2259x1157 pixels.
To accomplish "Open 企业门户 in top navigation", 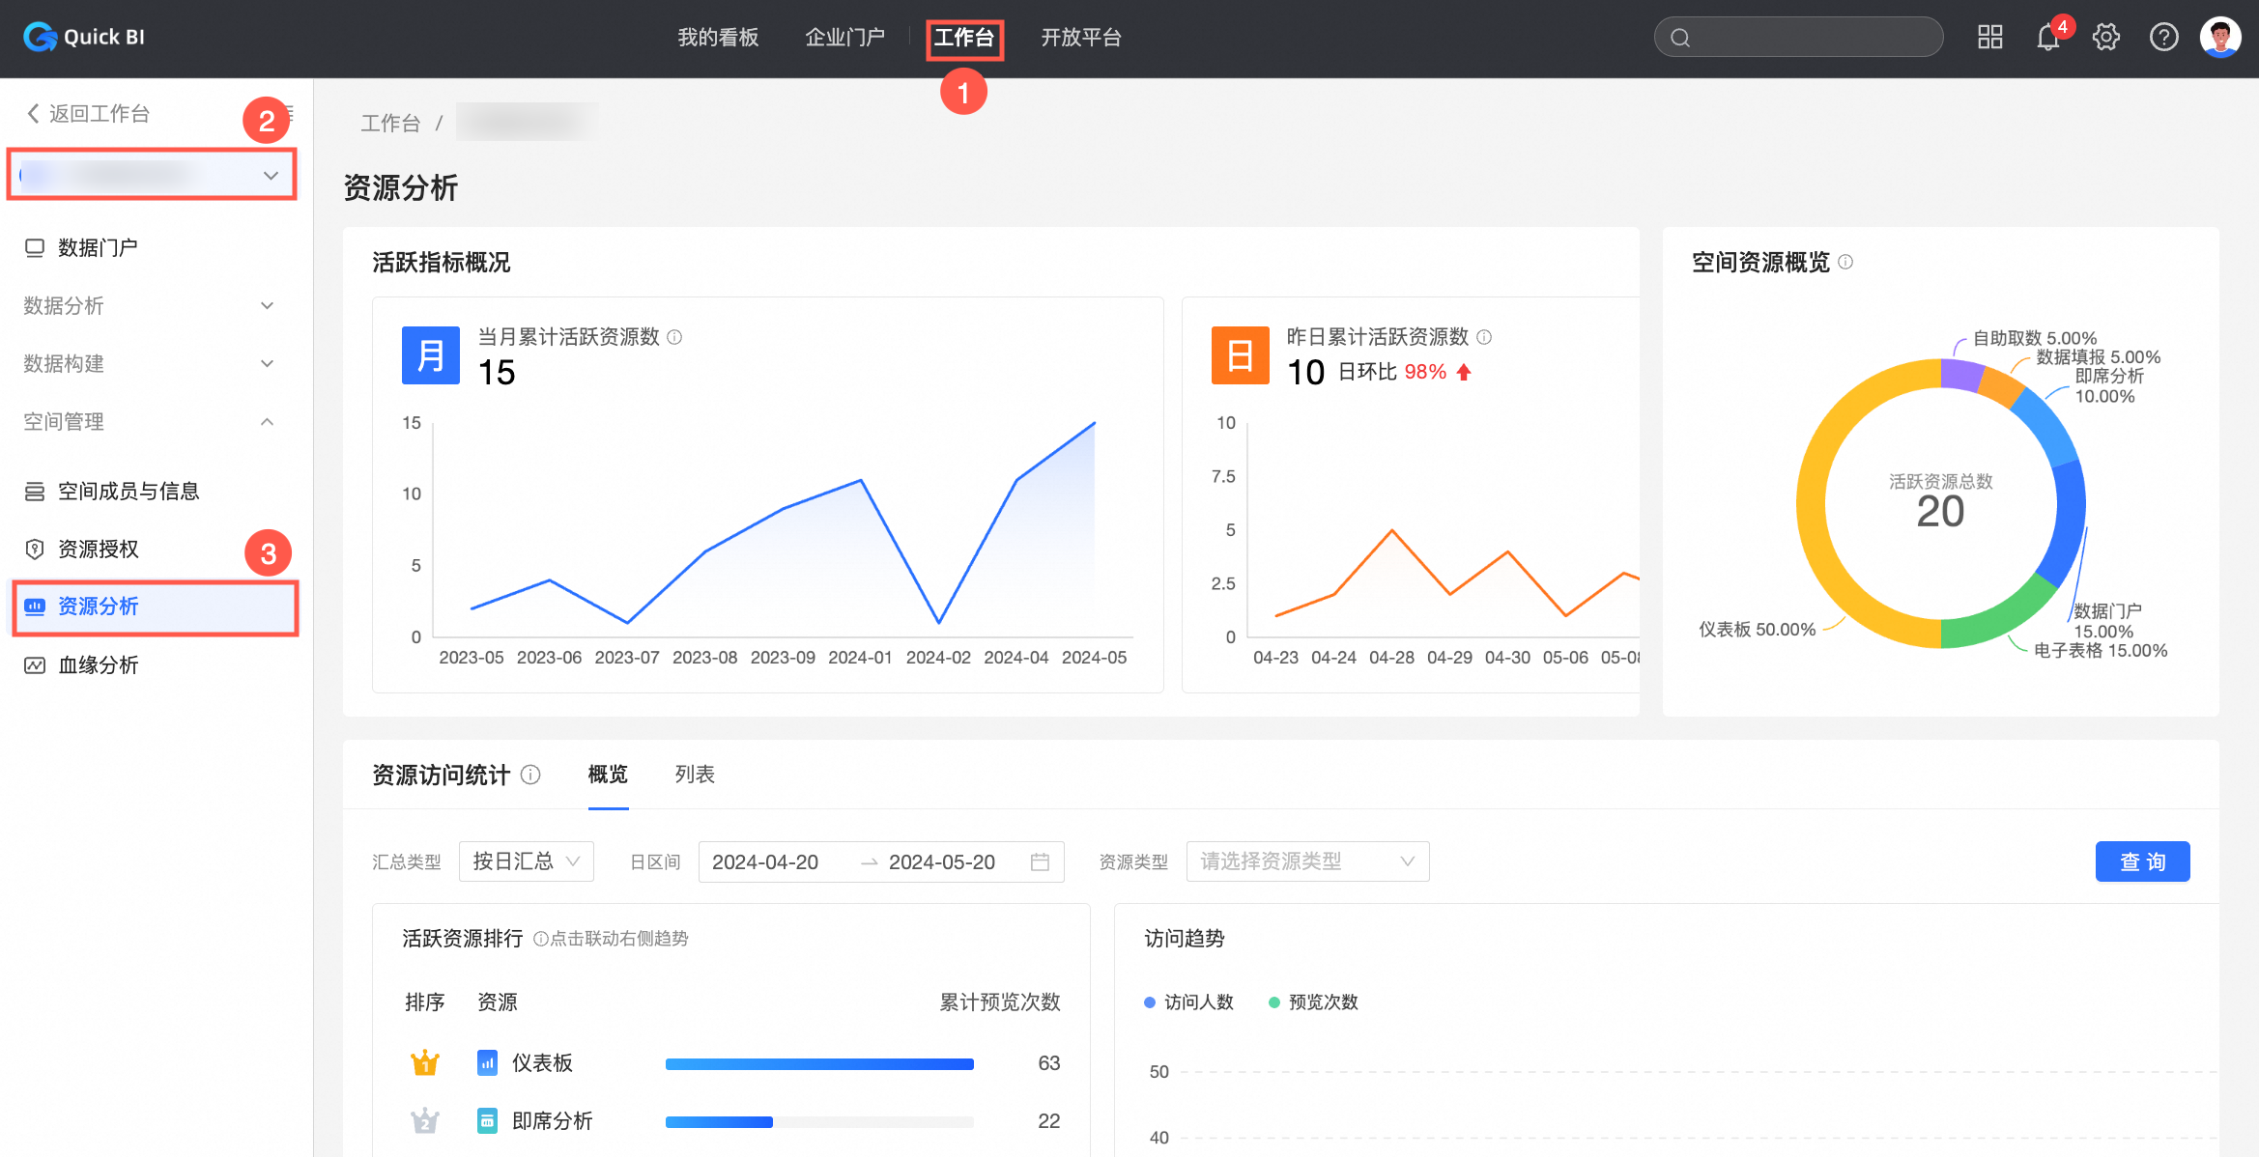I will [x=845, y=38].
